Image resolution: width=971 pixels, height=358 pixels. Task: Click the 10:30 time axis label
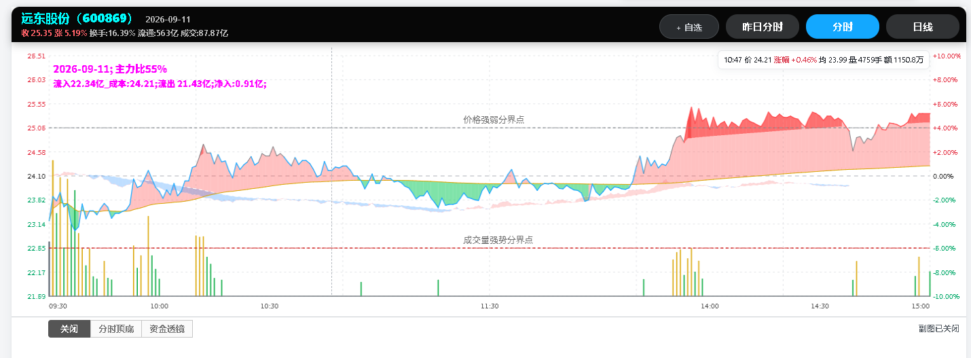270,306
